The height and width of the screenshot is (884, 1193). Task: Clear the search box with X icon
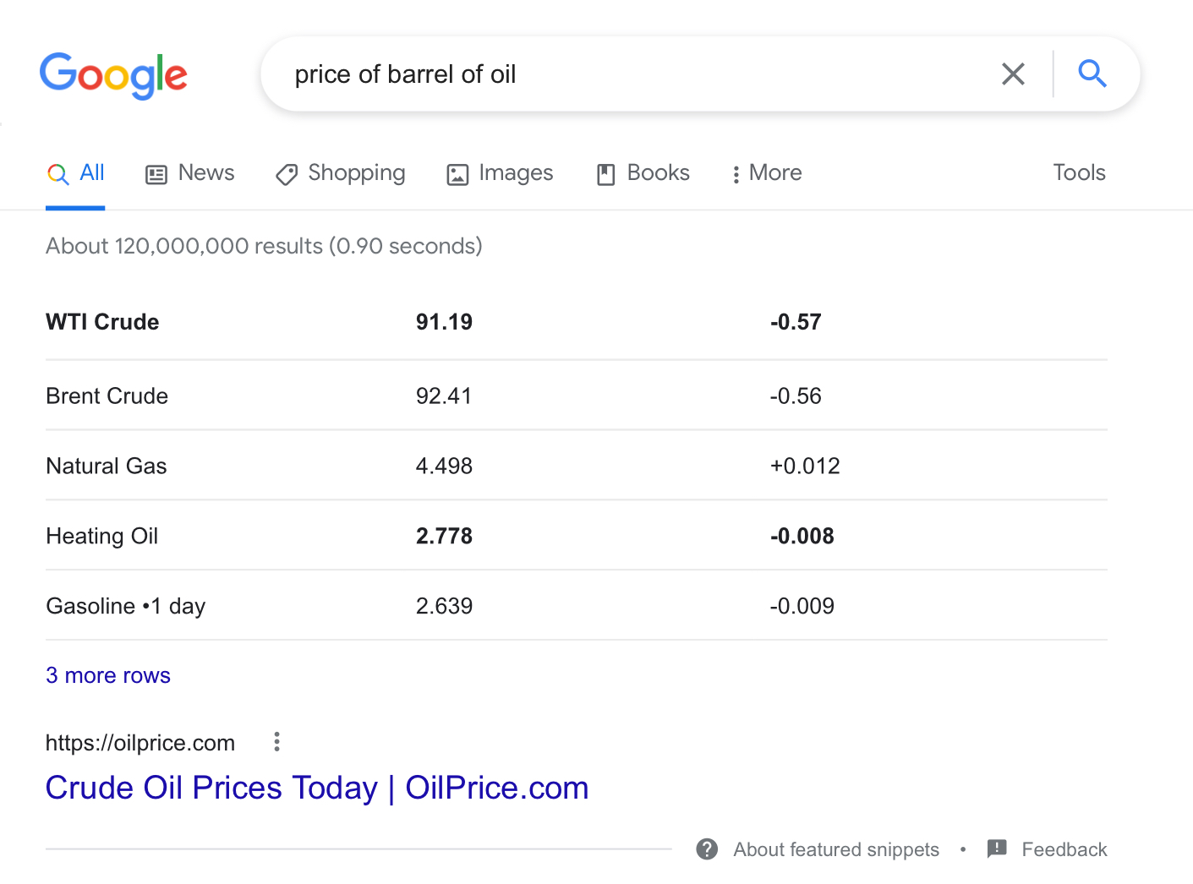1013,74
